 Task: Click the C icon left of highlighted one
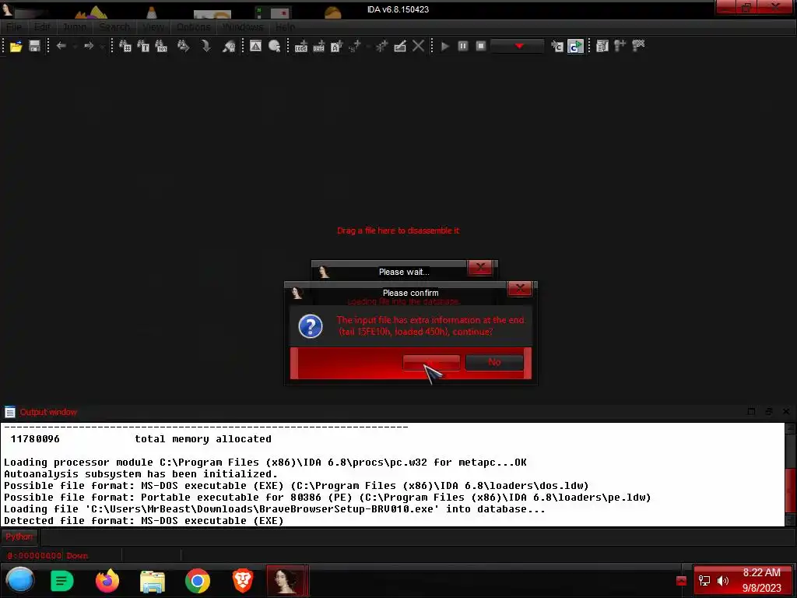click(557, 46)
